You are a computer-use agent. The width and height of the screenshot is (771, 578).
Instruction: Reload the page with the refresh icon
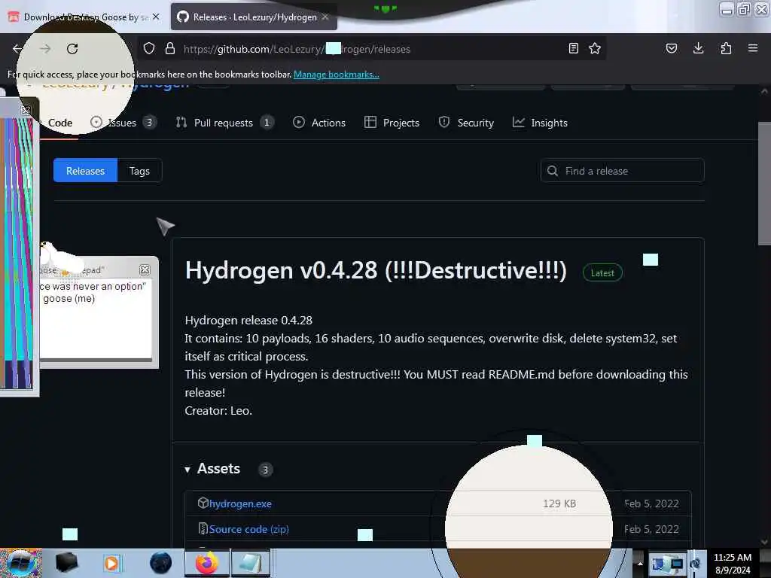pos(72,49)
